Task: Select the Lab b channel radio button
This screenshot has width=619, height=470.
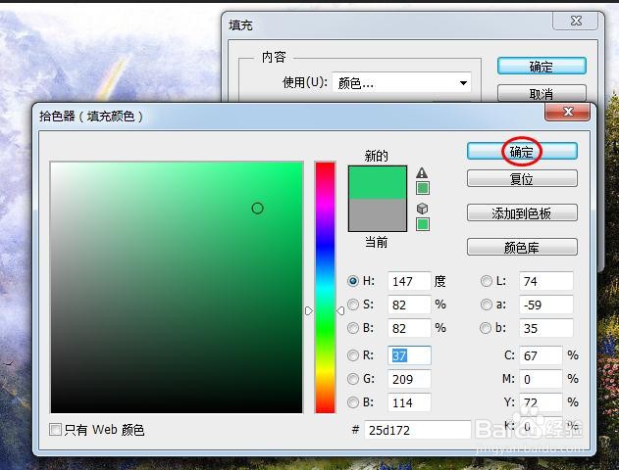Action: click(x=486, y=328)
